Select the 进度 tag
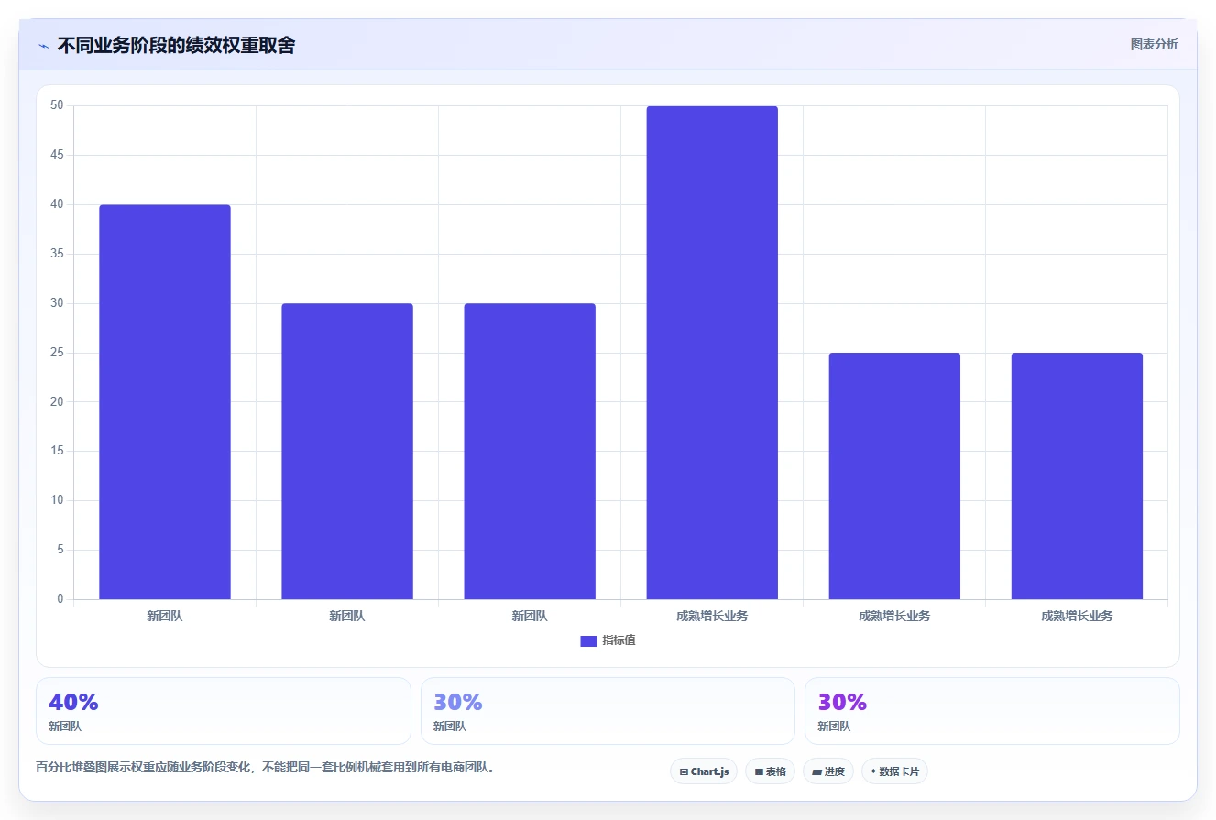 (828, 771)
